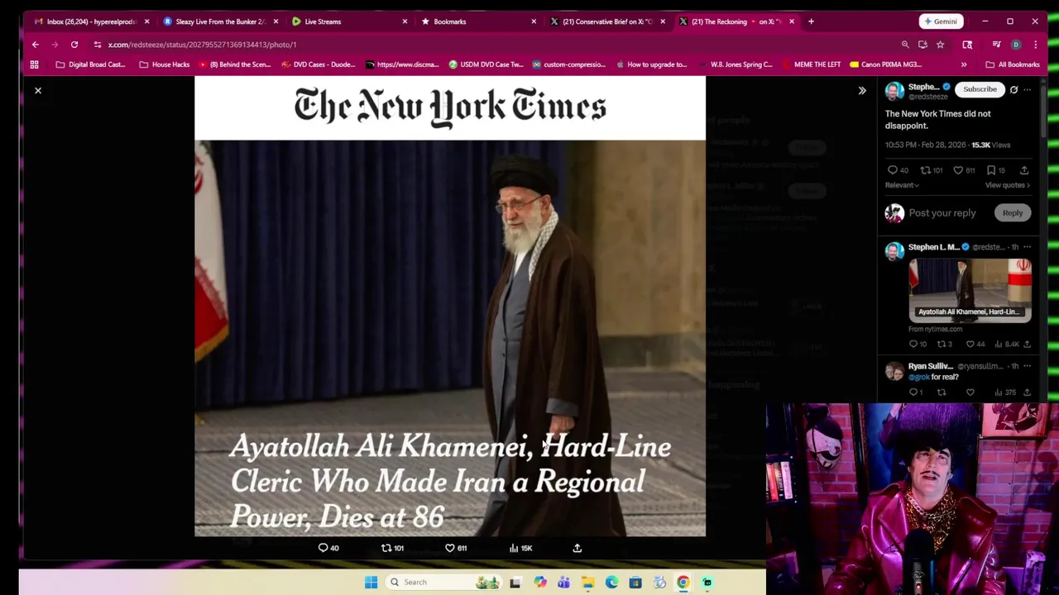Open the Windows Start menu

click(371, 582)
